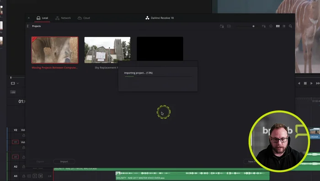
Task: Expand the viewer mode dropdown chevron
Action: [x=18, y=83]
